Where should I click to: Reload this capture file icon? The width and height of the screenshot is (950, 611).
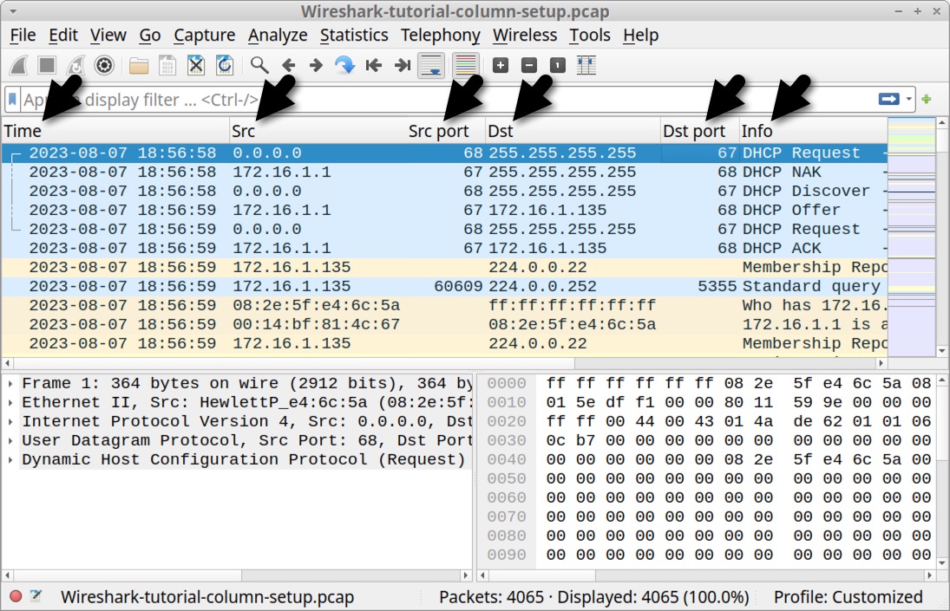tap(225, 65)
